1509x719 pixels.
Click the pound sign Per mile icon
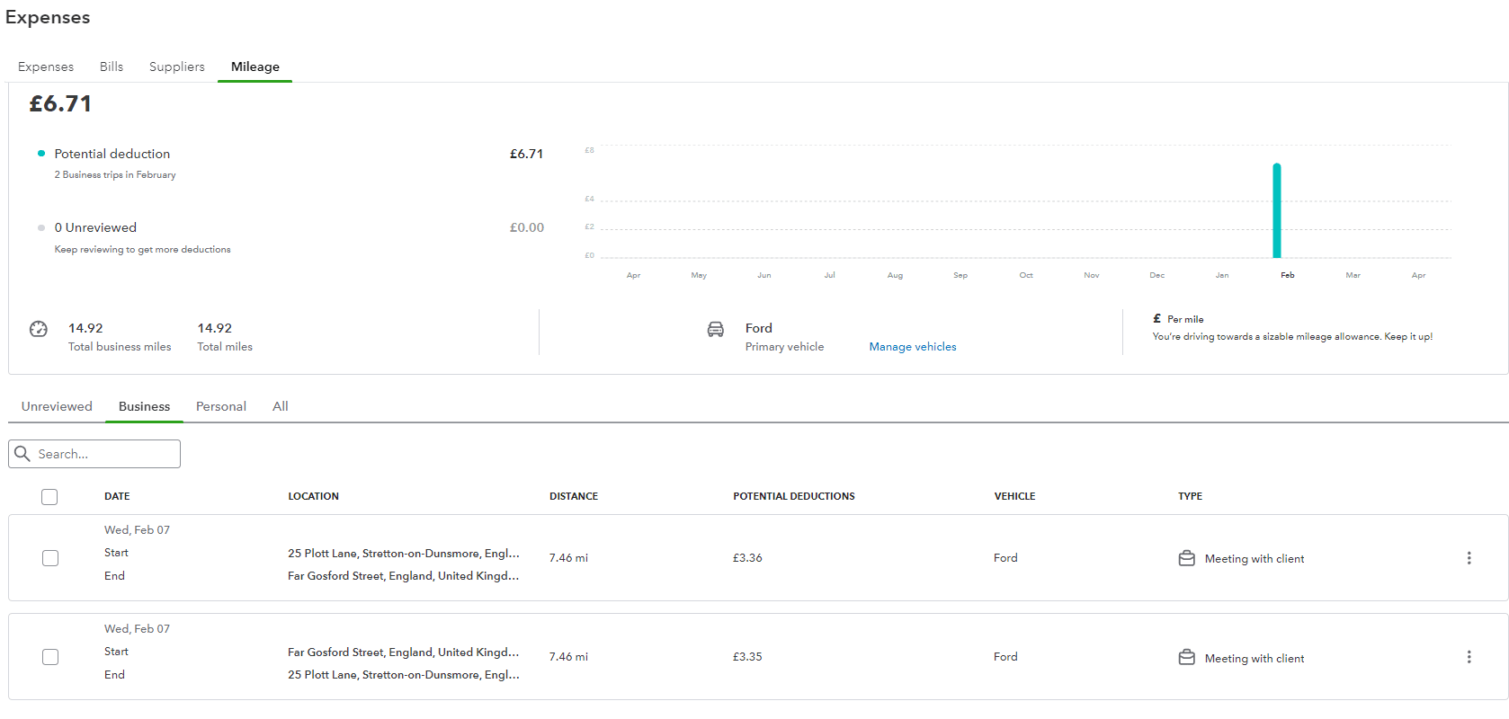[1156, 319]
